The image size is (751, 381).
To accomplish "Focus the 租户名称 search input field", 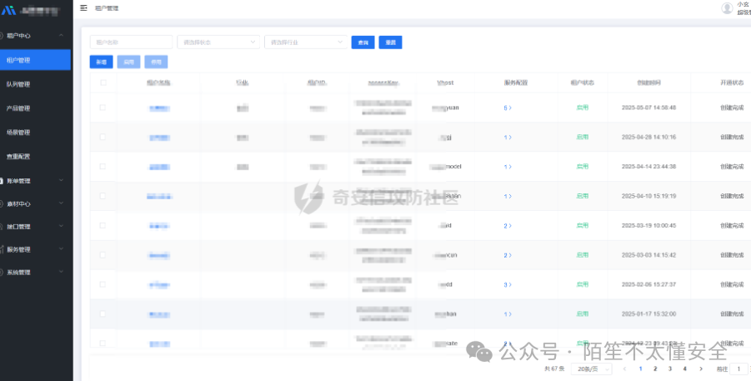I will 131,43.
